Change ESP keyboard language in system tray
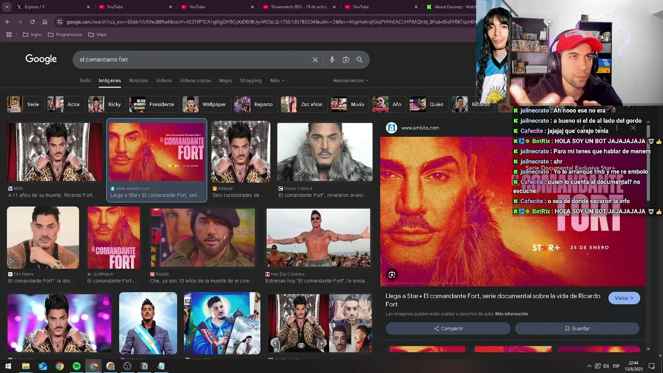663x373 pixels. tap(616, 366)
